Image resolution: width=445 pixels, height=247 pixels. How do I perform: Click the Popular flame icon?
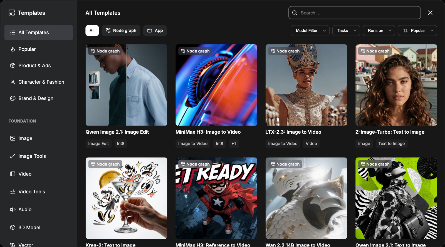pyautogui.click(x=13, y=49)
